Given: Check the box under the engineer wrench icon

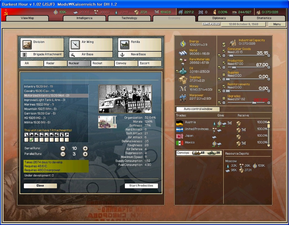Looking at the screenshot, I should 67,140.
